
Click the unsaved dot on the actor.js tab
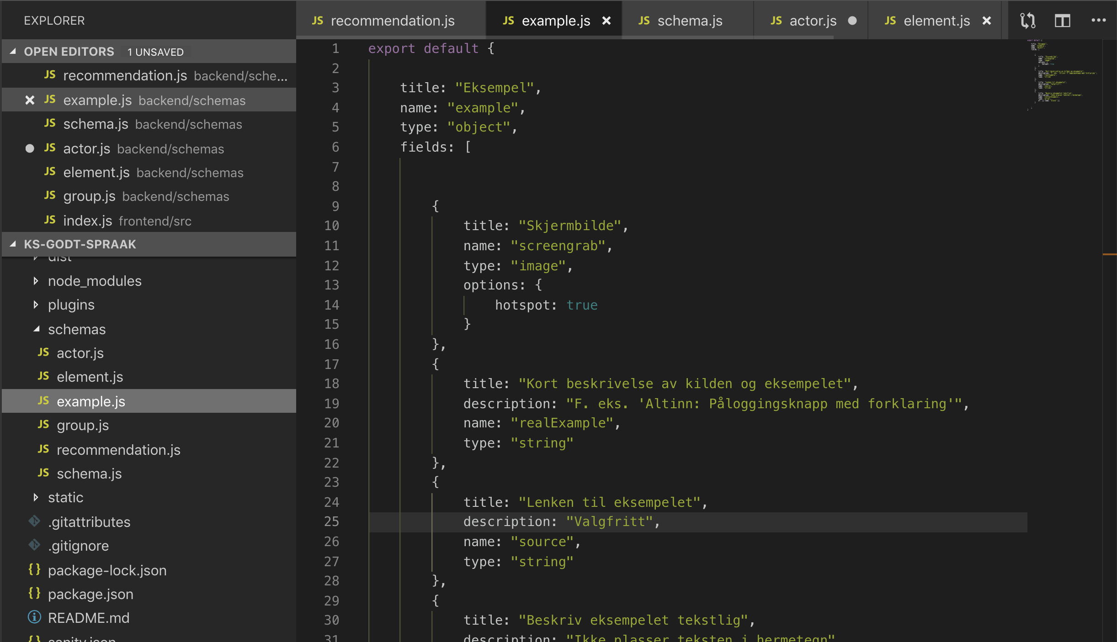click(x=852, y=21)
